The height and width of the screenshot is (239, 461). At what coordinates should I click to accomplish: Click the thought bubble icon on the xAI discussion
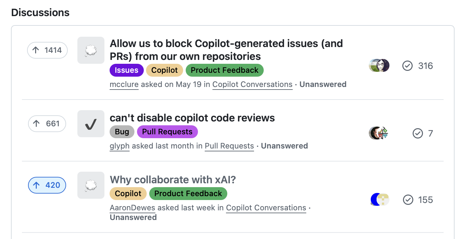[91, 185]
